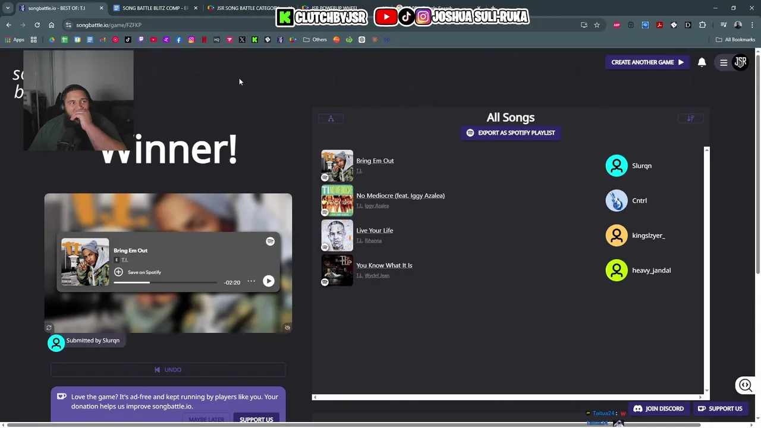Open the Facebook bookmark icon

(179, 40)
